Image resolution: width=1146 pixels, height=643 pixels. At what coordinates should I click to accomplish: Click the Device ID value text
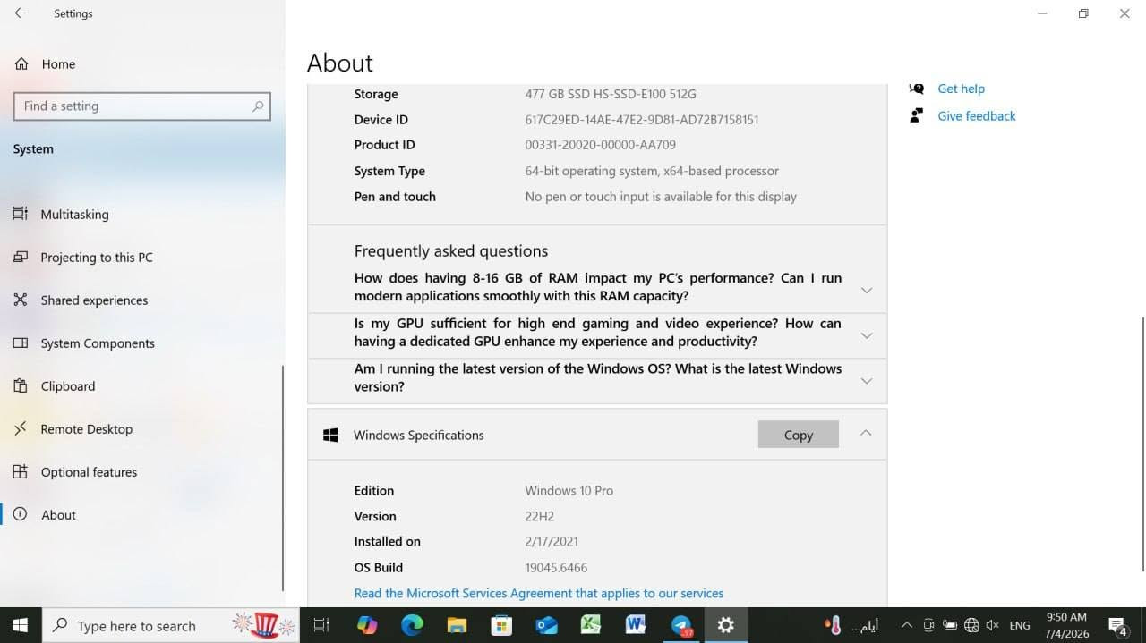642,120
